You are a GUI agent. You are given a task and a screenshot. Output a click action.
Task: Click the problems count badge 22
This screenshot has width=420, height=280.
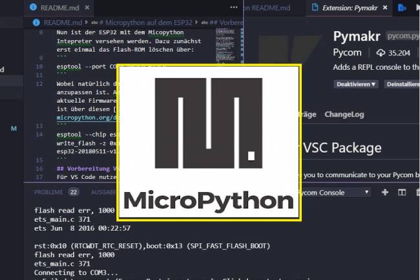74,192
